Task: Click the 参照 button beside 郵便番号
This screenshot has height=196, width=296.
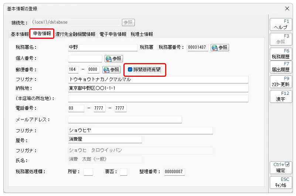Action: (111, 69)
